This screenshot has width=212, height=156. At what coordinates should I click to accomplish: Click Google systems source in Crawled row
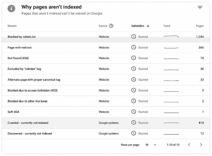coord(109,123)
